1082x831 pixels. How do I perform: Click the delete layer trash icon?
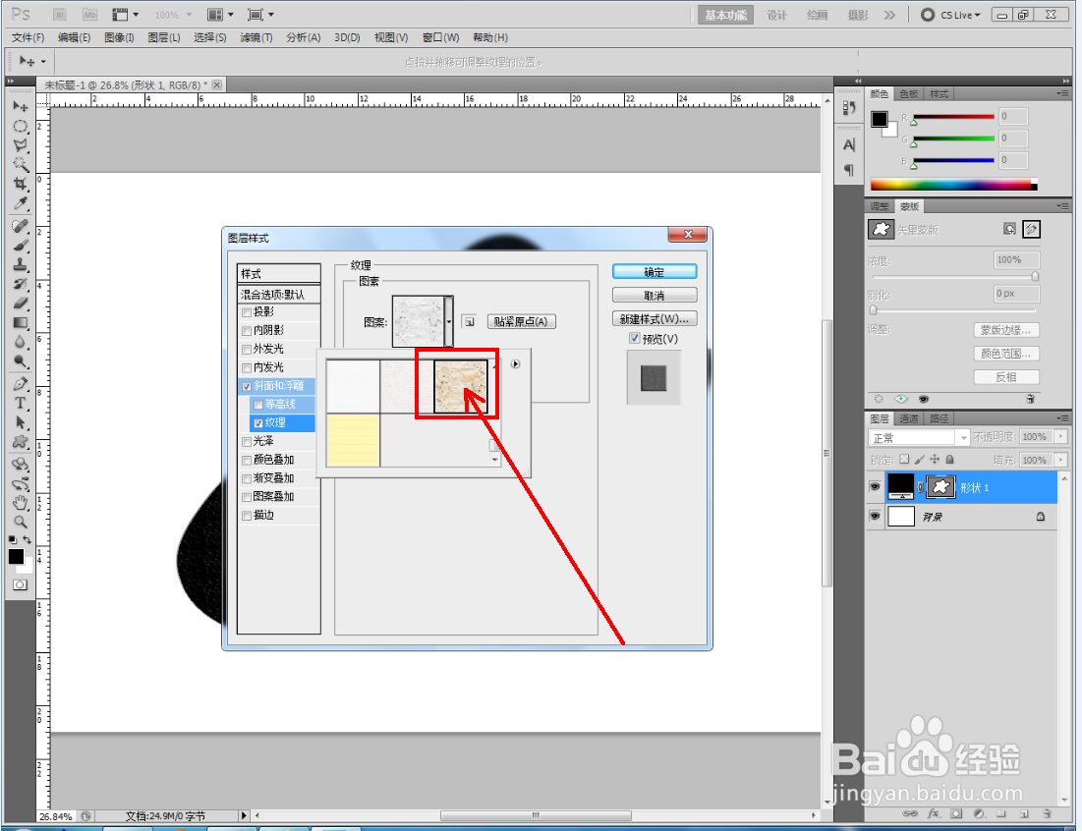click(1047, 813)
